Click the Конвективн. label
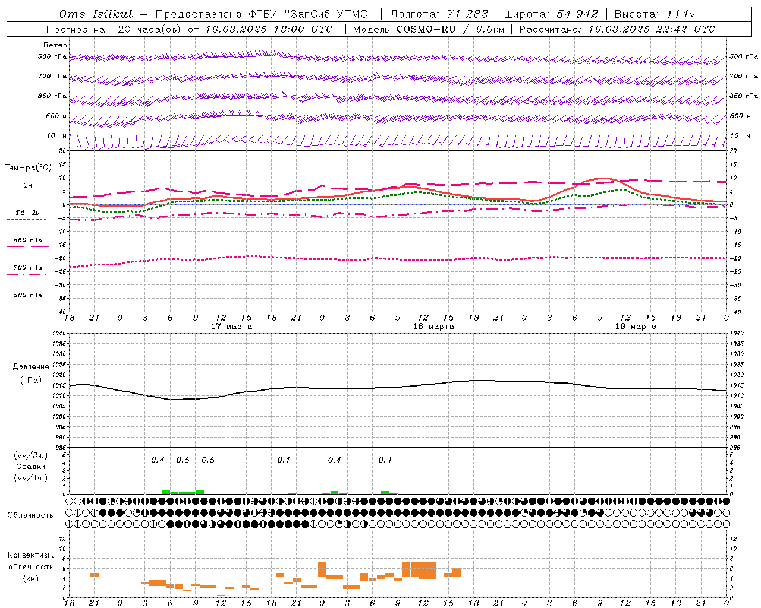Image resolution: width=761 pixels, height=608 pixels. (x=31, y=555)
